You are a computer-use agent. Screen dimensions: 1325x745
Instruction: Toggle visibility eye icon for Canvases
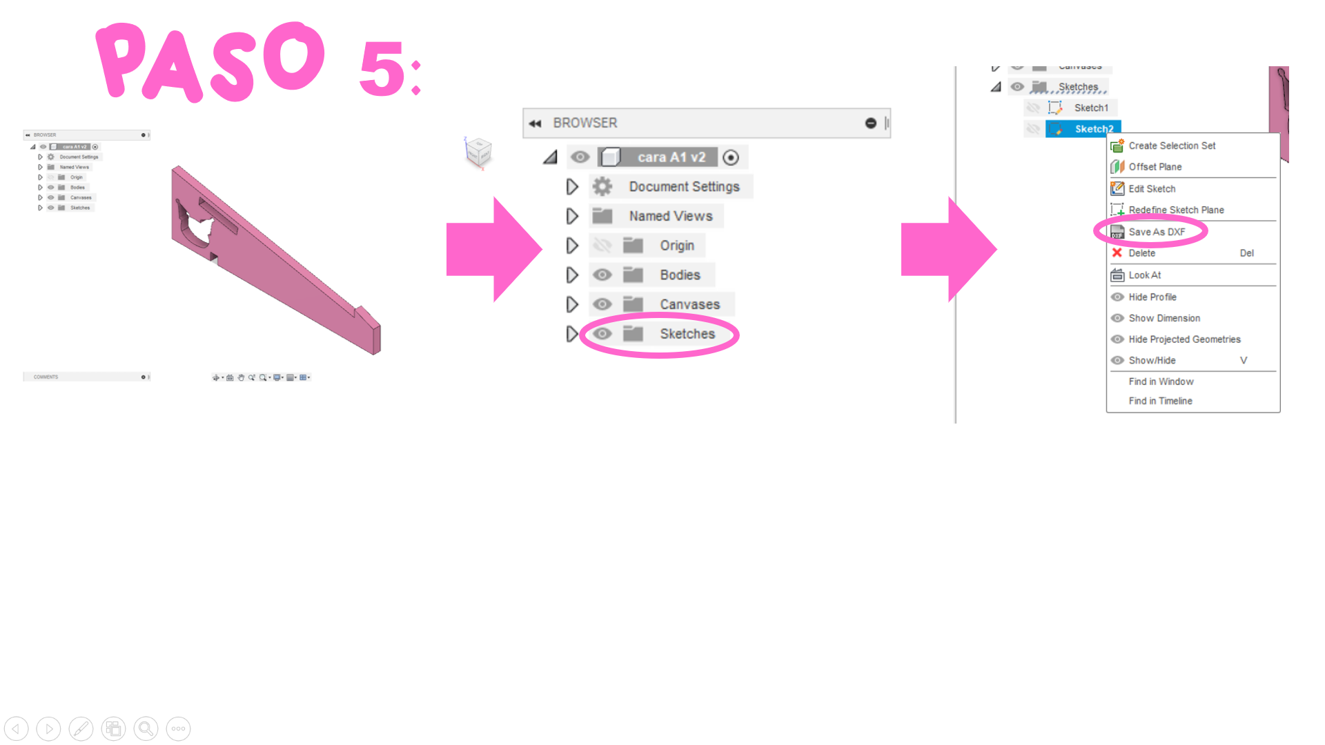602,304
